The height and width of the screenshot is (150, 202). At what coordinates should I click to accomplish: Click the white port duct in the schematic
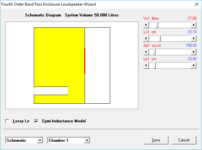pyautogui.click(x=51, y=91)
